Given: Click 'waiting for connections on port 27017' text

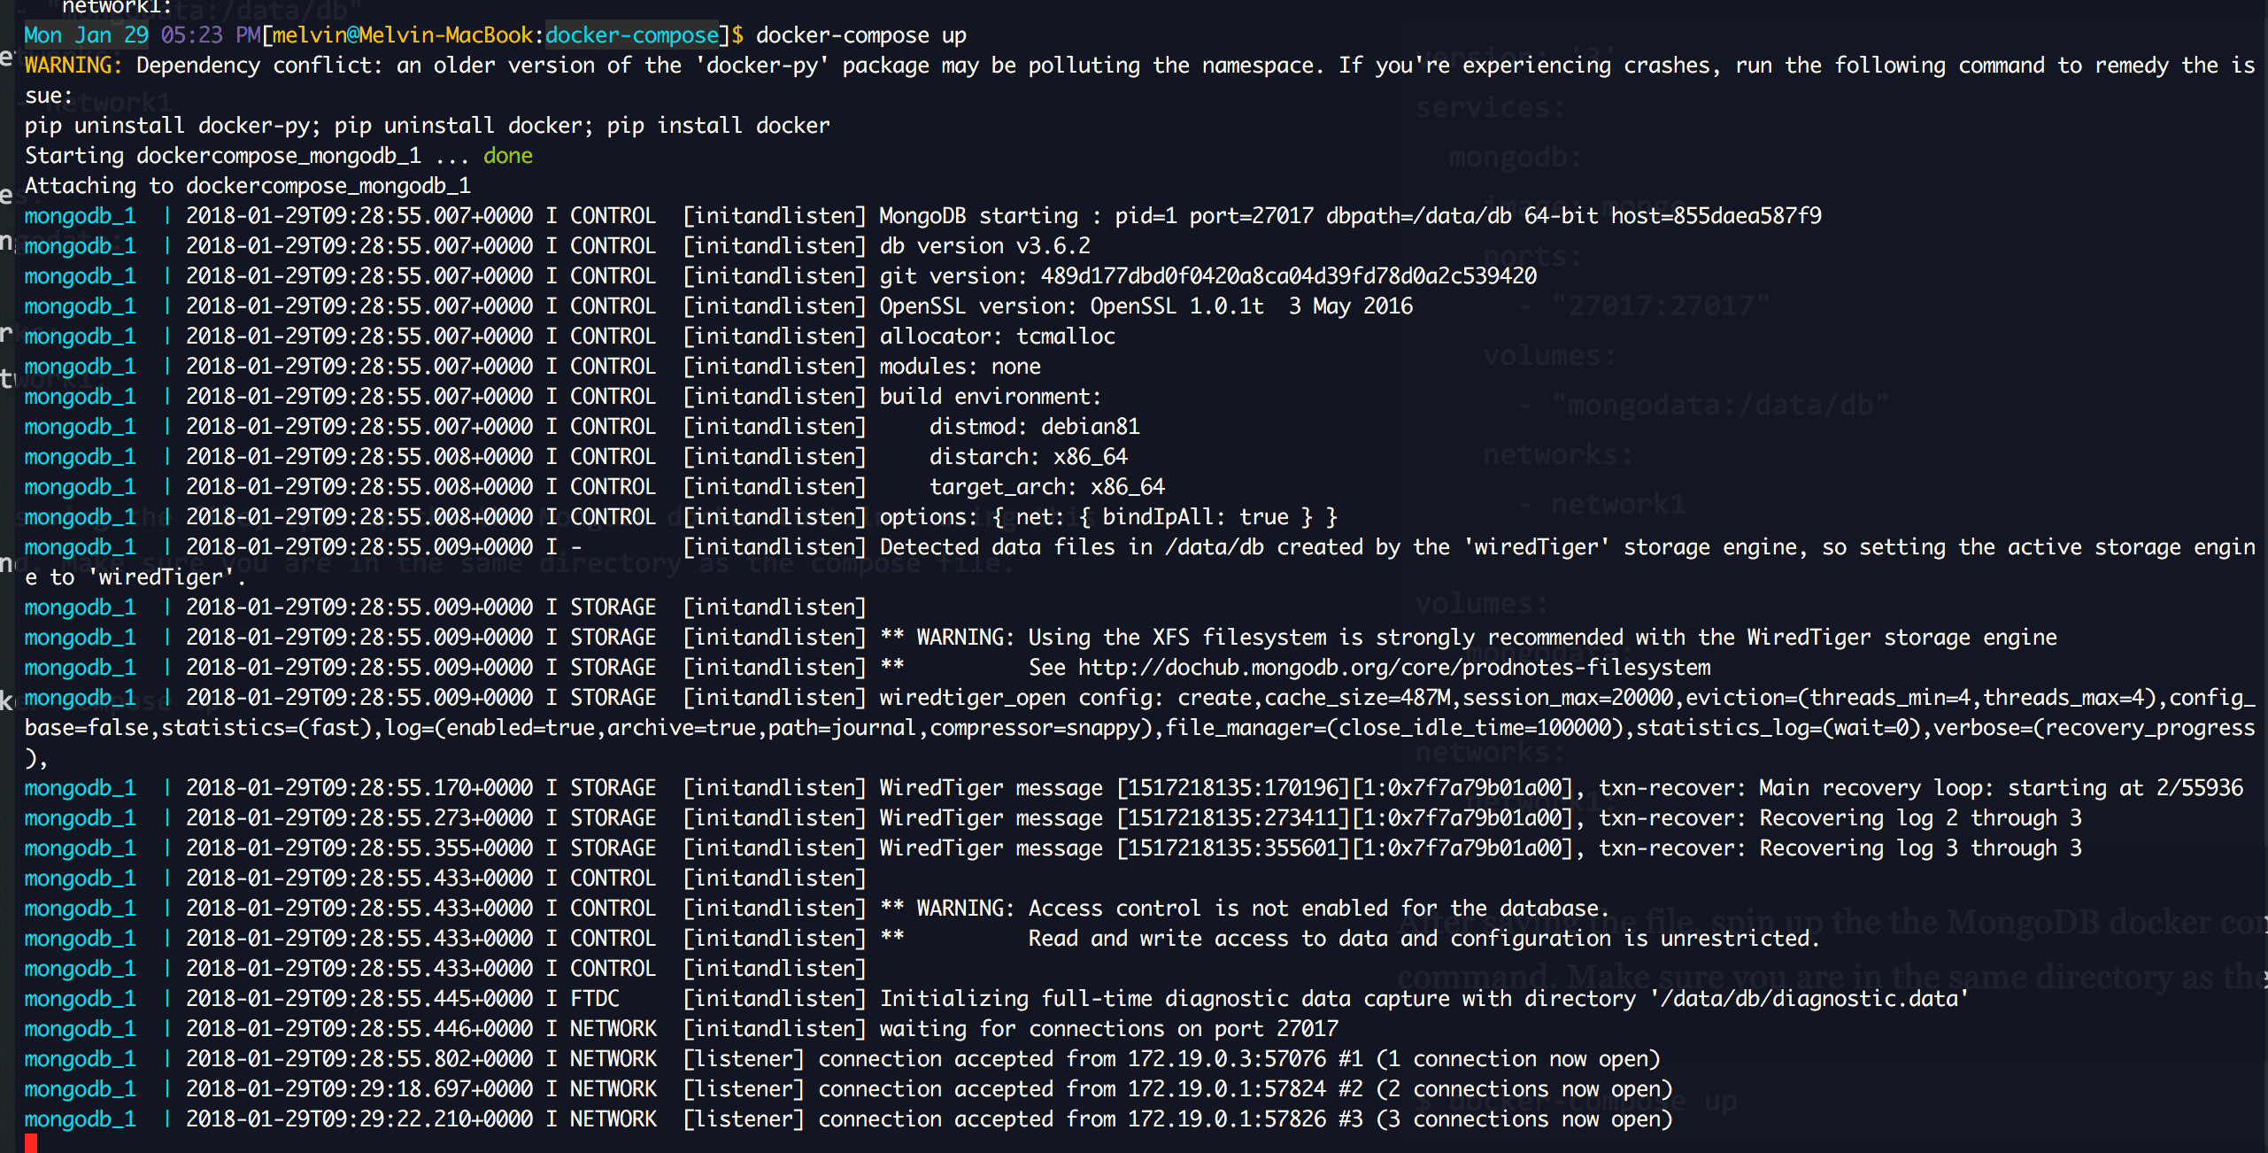Looking at the screenshot, I should coord(1108,1029).
